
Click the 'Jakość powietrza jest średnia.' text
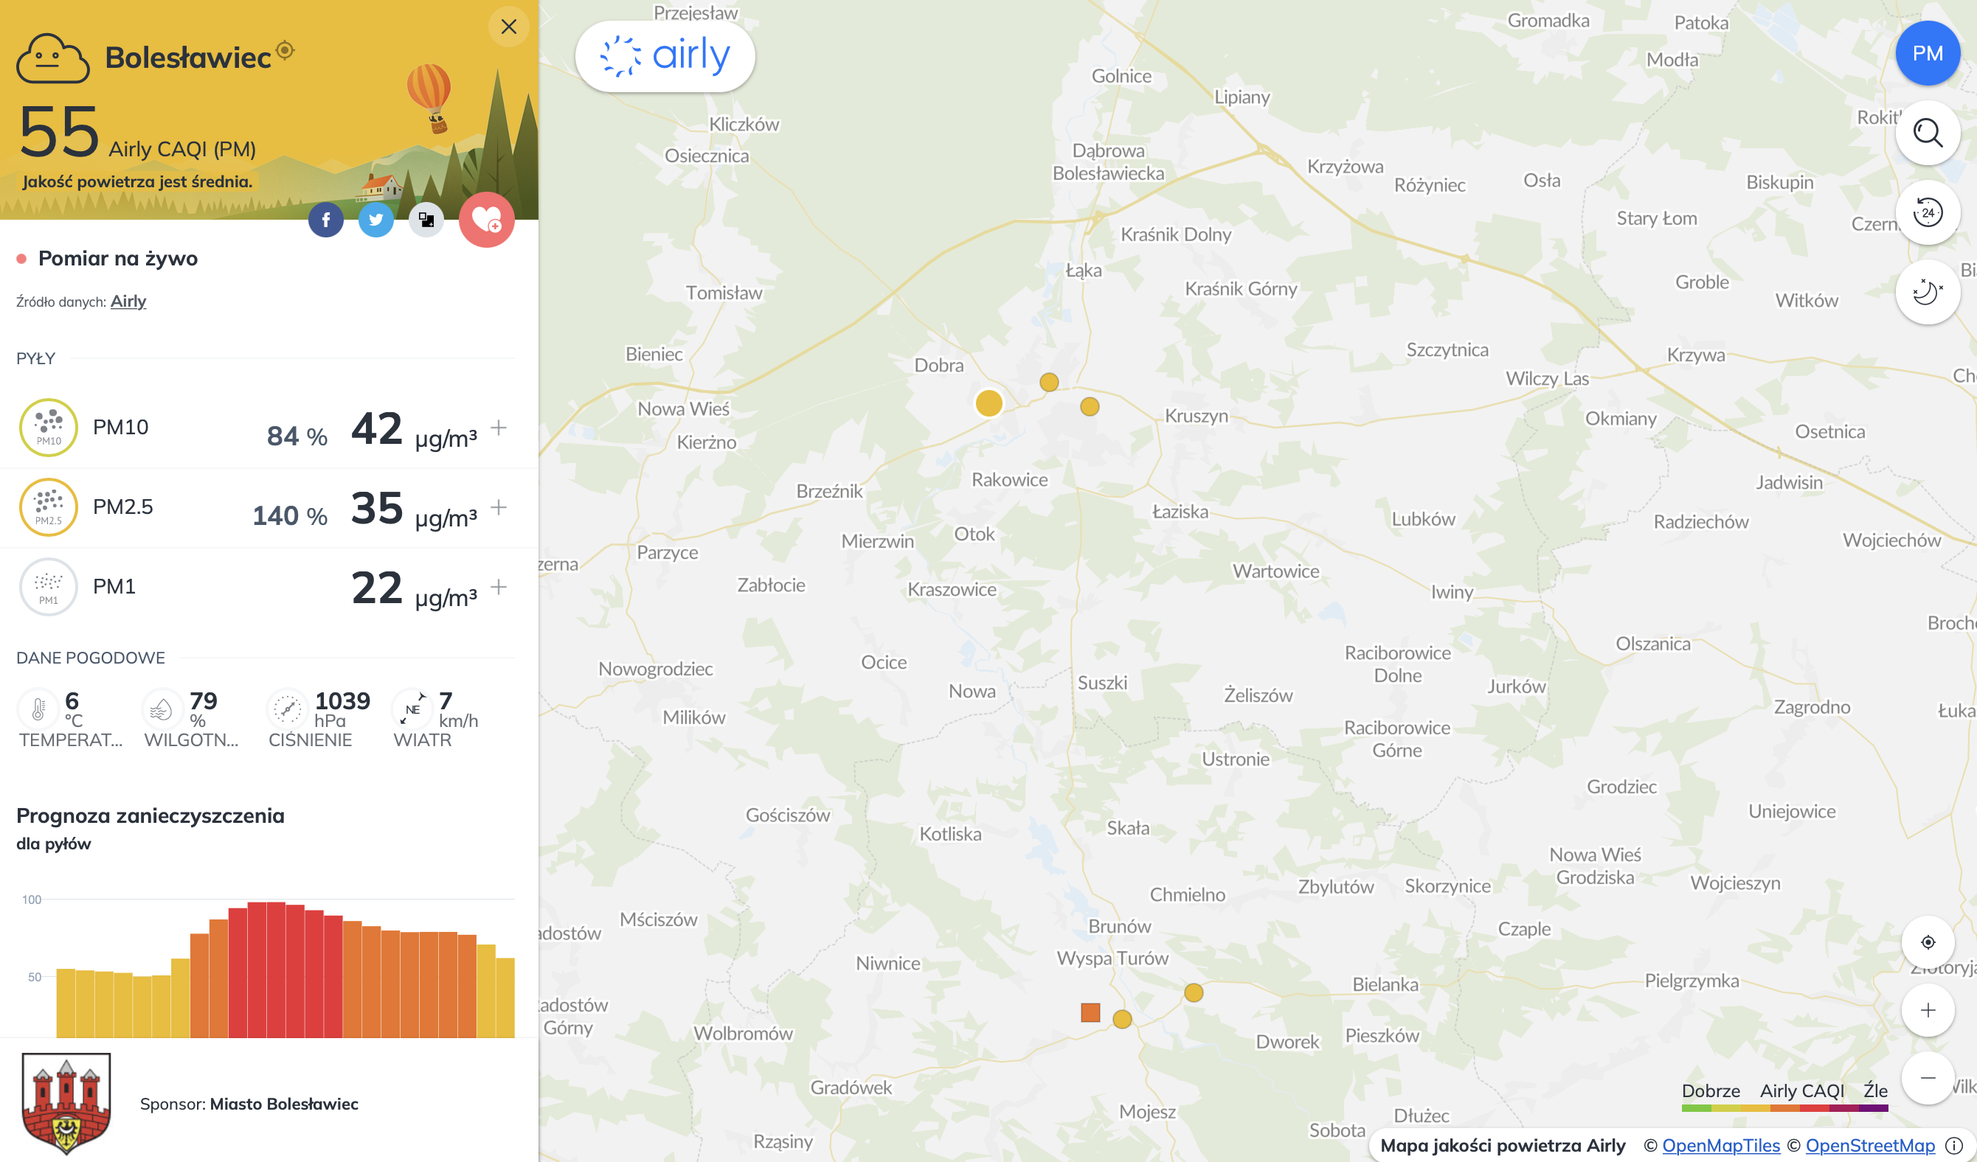pos(137,181)
